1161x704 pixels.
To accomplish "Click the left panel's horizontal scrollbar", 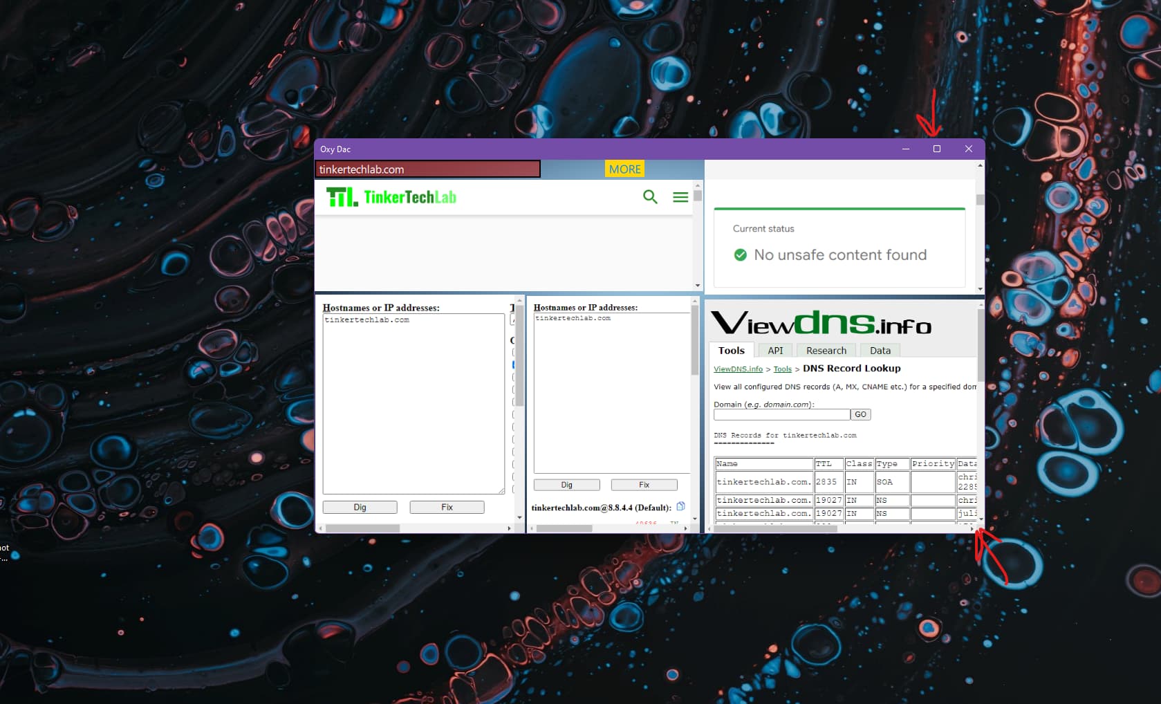I will pyautogui.click(x=363, y=528).
